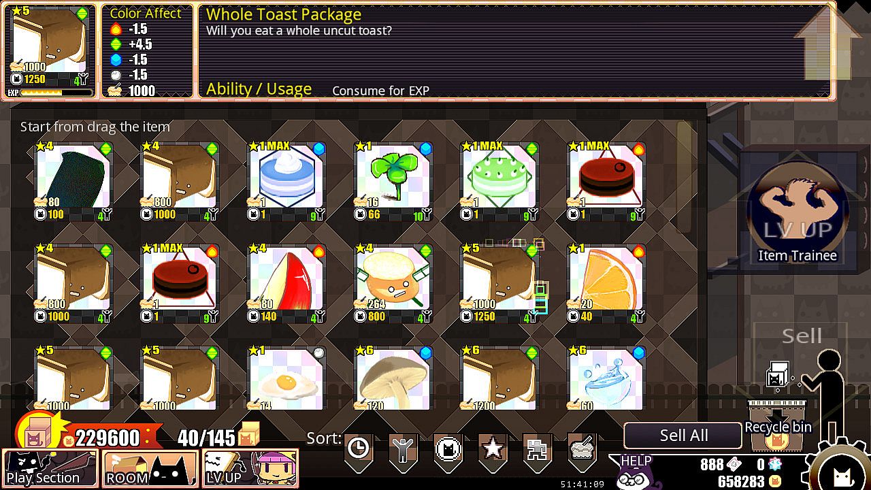The image size is (871, 490).
Task: Sort items by person figure icon
Action: 403,449
